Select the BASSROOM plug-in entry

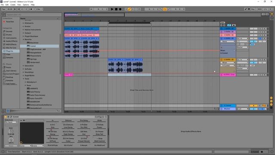[x=35, y=102]
